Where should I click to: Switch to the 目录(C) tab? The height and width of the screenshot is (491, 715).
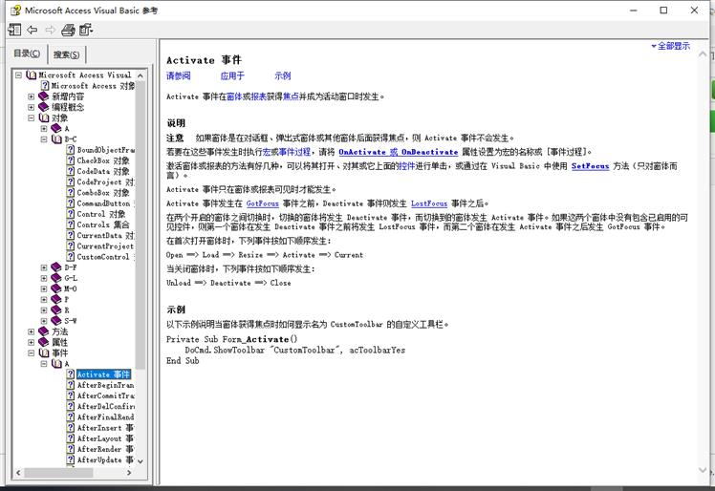[27, 53]
